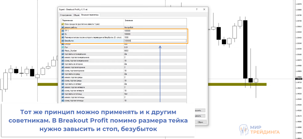This screenshot has width=303, height=139.
Task: Click the 'Безубыток' value input field
Action: [155, 41]
